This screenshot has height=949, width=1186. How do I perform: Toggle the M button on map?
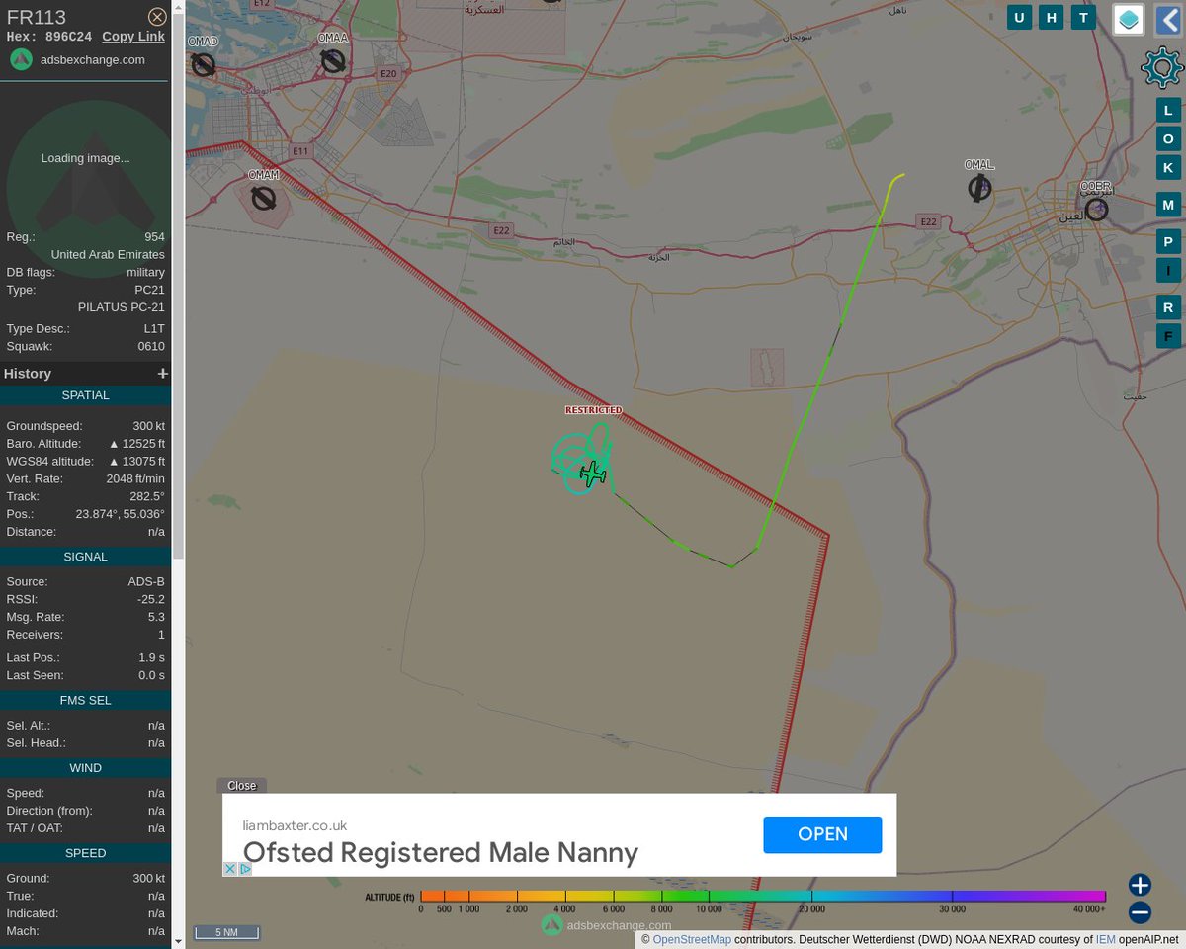tap(1168, 205)
